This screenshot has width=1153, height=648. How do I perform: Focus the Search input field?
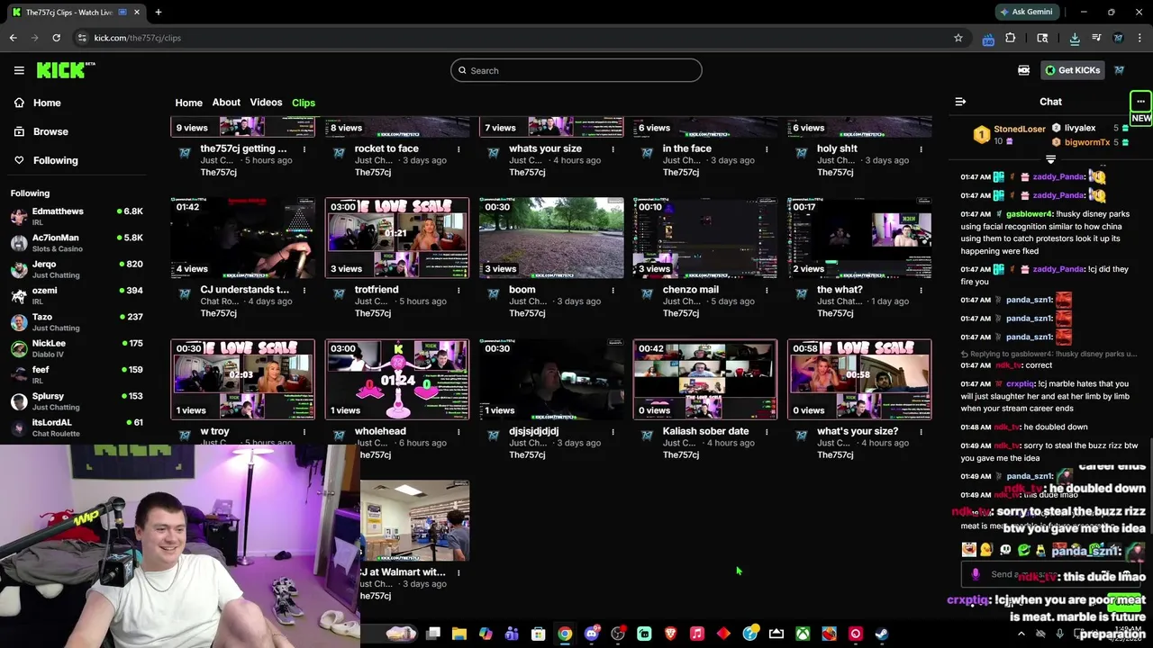click(576, 70)
